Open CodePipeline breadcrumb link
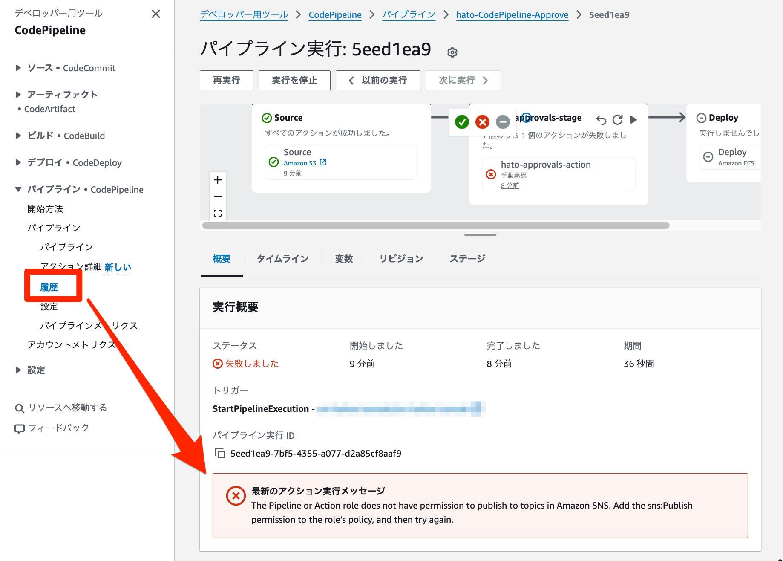783x561 pixels. coord(335,14)
